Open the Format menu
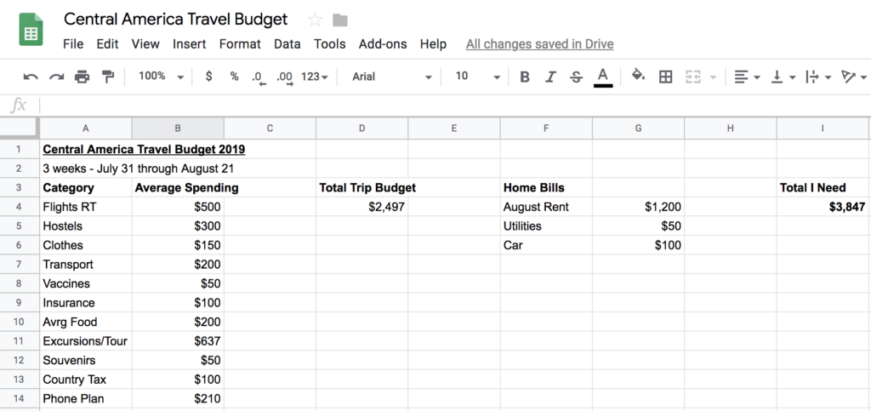 (x=240, y=44)
